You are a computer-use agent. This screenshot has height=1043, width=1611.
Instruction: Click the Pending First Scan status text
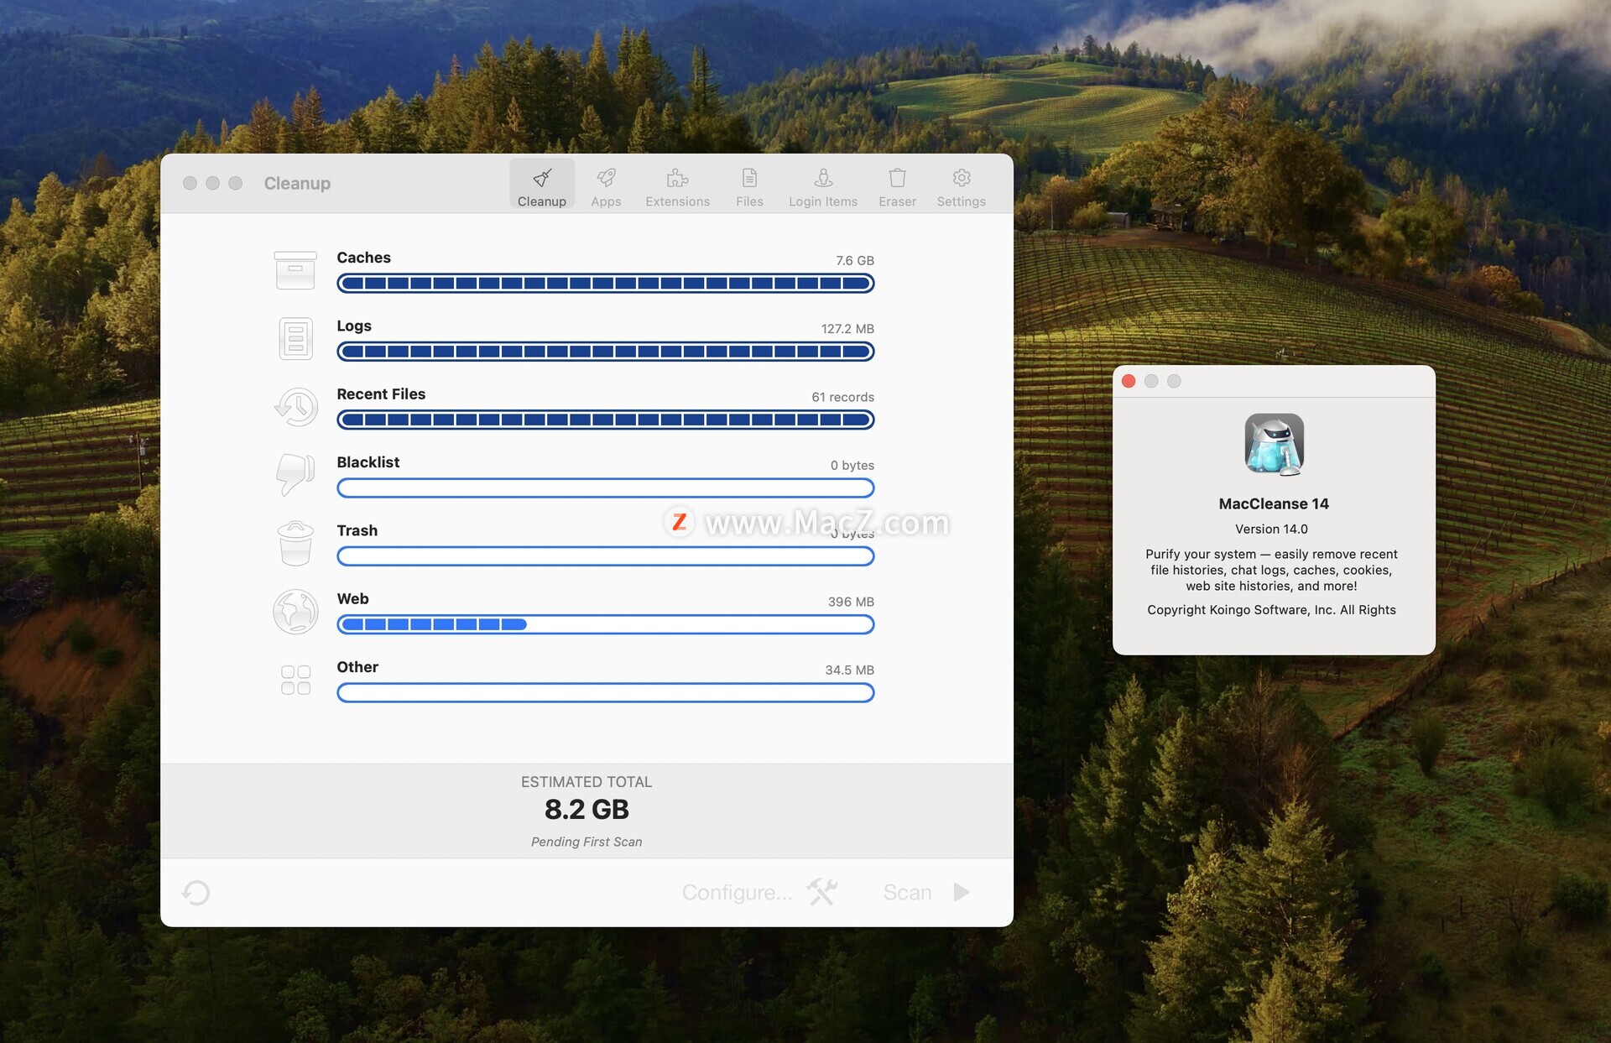coord(587,842)
